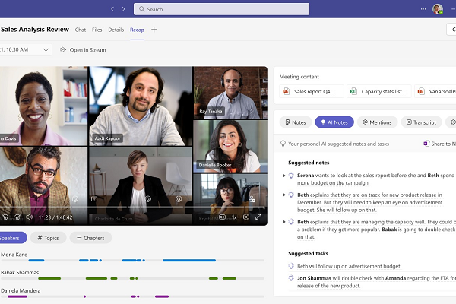This screenshot has width=456, height=304.
Task: Switch to the Chat tab
Action: (x=81, y=30)
